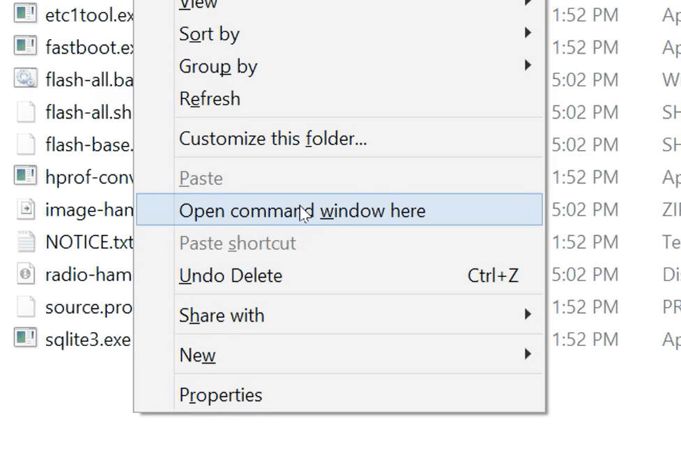This screenshot has height=450, width=681.
Task: Click the source.pro file icon
Action: (26, 307)
